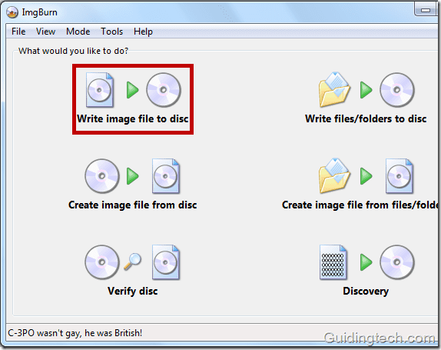
Task: Click the Verify disc magnifier icon
Action: 132,262
